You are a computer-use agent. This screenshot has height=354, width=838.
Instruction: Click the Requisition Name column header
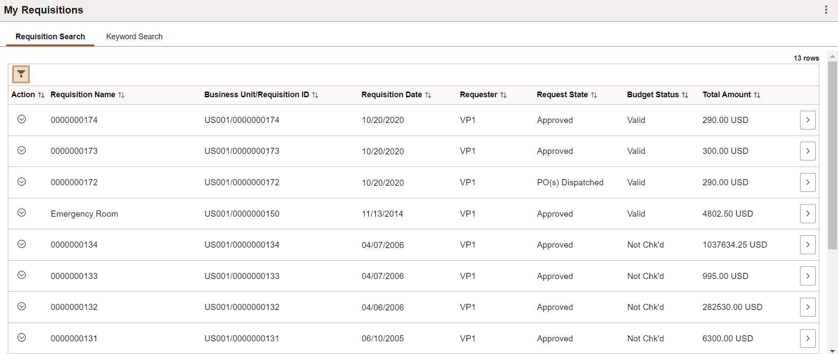coord(83,95)
